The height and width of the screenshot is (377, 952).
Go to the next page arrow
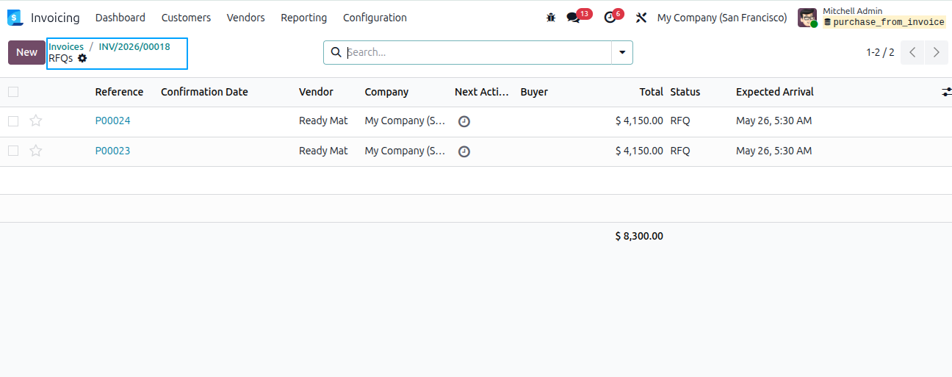[936, 52]
